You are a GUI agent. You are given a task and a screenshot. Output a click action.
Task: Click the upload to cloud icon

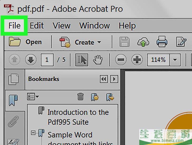[143, 42]
